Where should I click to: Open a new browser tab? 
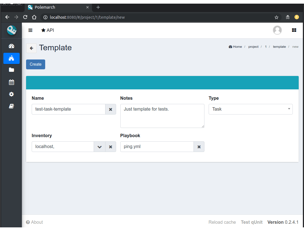[x=98, y=7]
